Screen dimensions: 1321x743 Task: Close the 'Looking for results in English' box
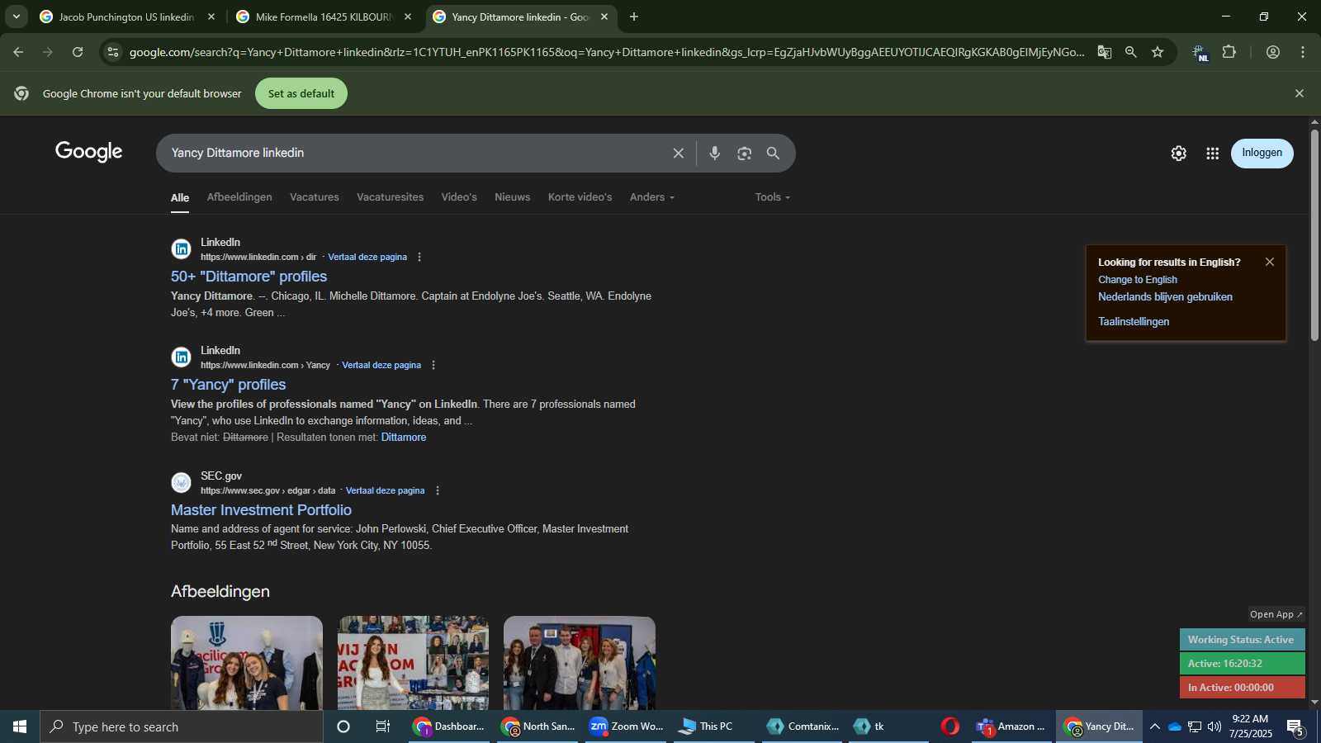1270,262
